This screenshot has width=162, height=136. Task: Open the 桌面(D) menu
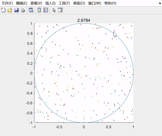point(79,3)
